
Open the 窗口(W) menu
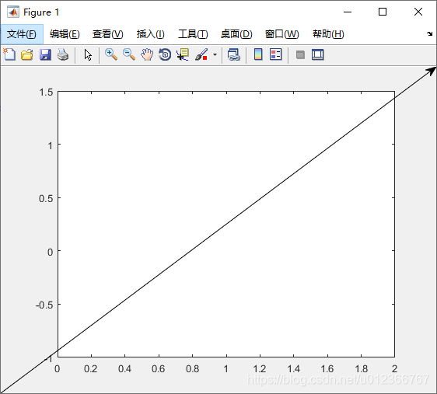pyautogui.click(x=281, y=34)
